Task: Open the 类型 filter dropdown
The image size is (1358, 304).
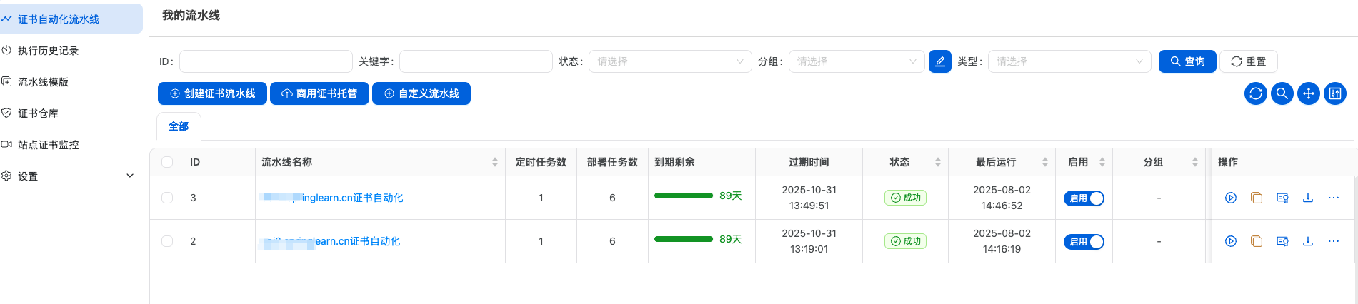Action: tap(1068, 61)
